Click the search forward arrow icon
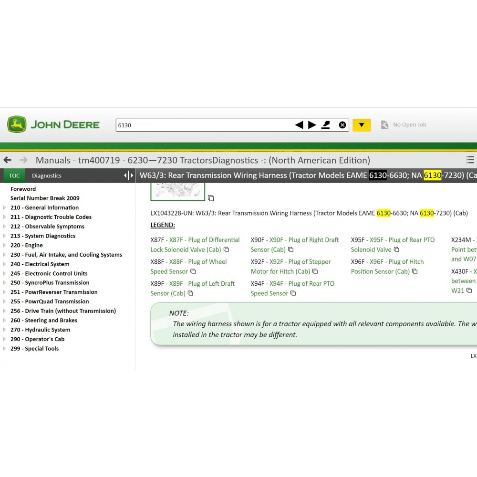 coord(312,124)
